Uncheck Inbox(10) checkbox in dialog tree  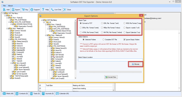tap(52, 50)
